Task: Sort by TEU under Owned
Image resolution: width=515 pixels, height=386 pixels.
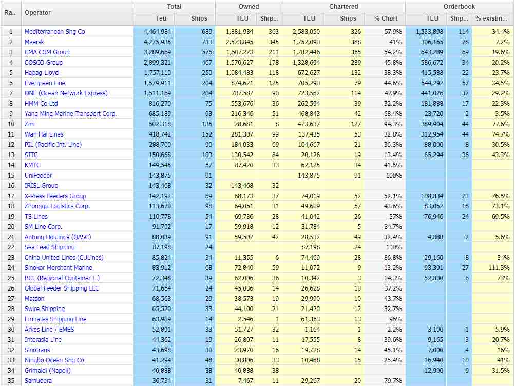Action: pyautogui.click(x=236, y=18)
